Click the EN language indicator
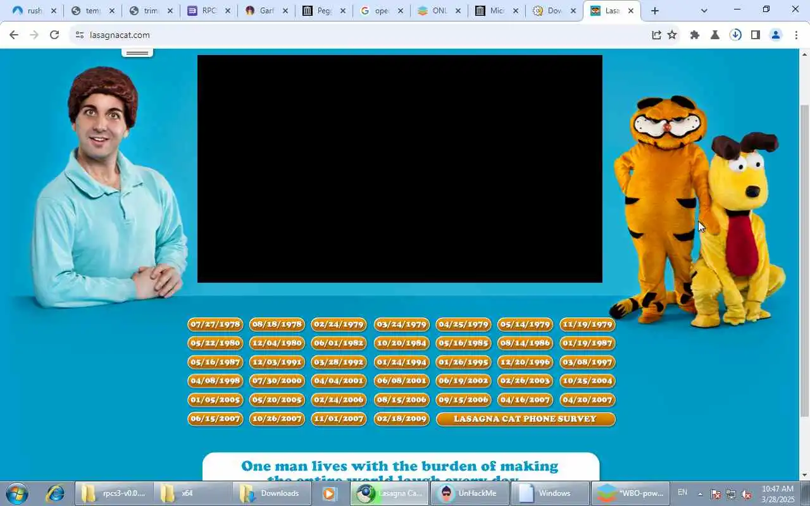 [682, 492]
